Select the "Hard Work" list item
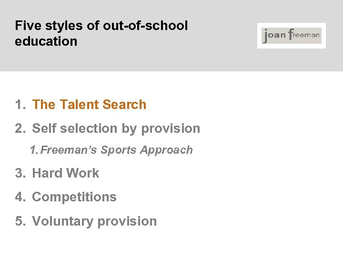 point(65,173)
